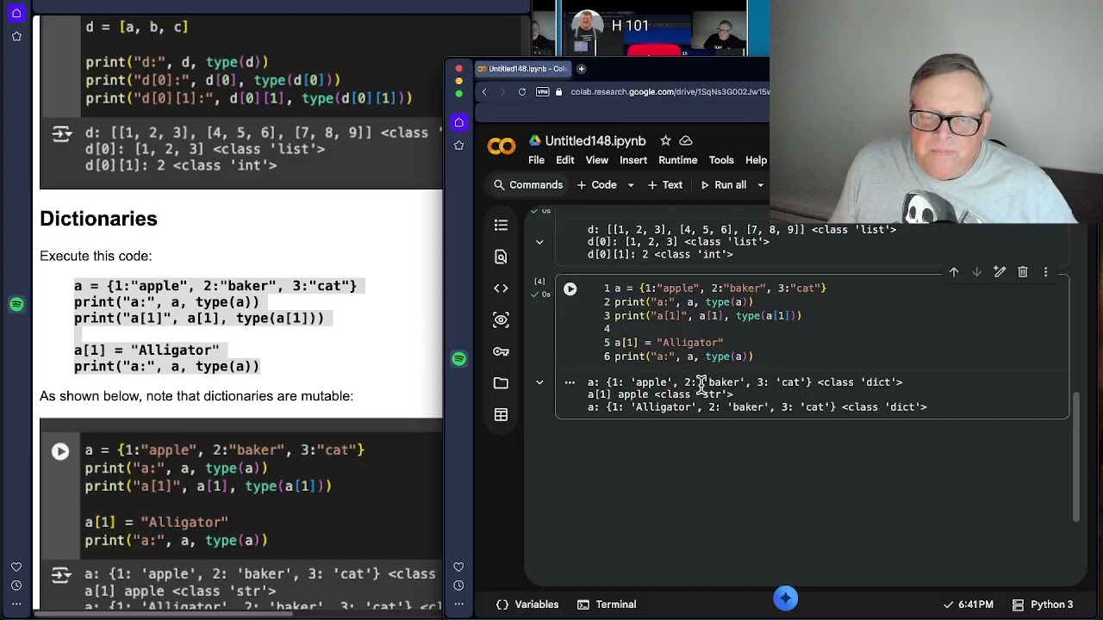
Task: Click the notebook title Untitled148.ipynb
Action: tap(595, 141)
